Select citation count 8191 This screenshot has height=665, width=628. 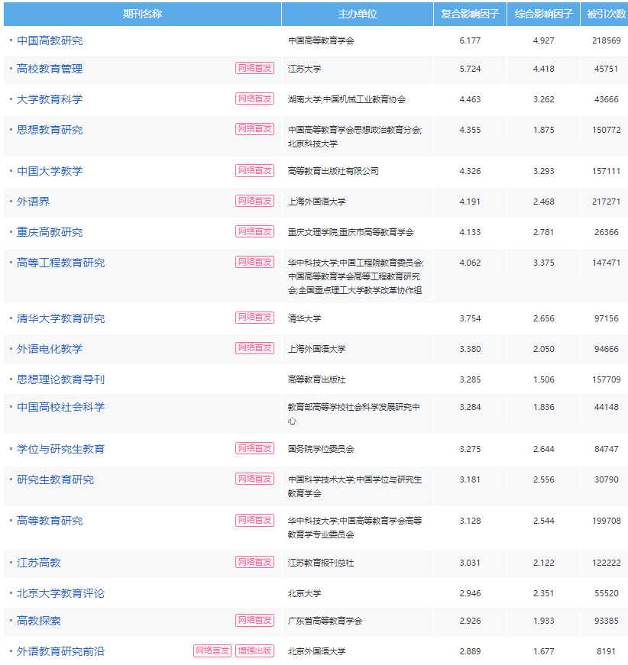pos(606,651)
